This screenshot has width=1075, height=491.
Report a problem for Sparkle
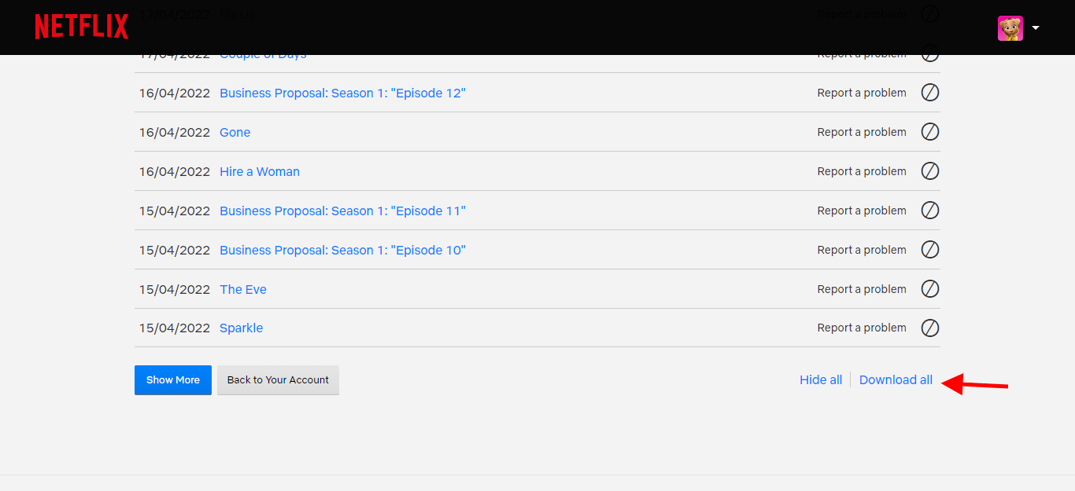pyautogui.click(x=862, y=328)
